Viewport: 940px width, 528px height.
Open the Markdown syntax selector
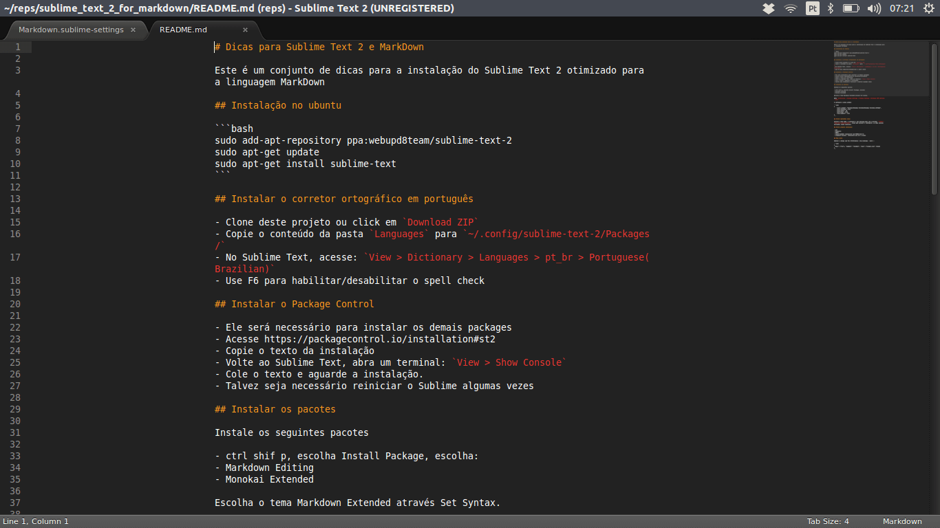click(902, 521)
